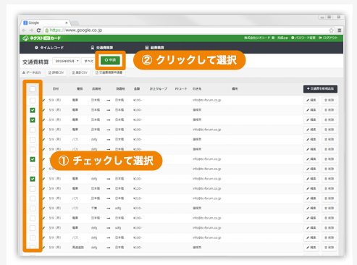The width and height of the screenshot is (357, 265).
Task: Open the タイムレコード tab
Action: [x=49, y=48]
